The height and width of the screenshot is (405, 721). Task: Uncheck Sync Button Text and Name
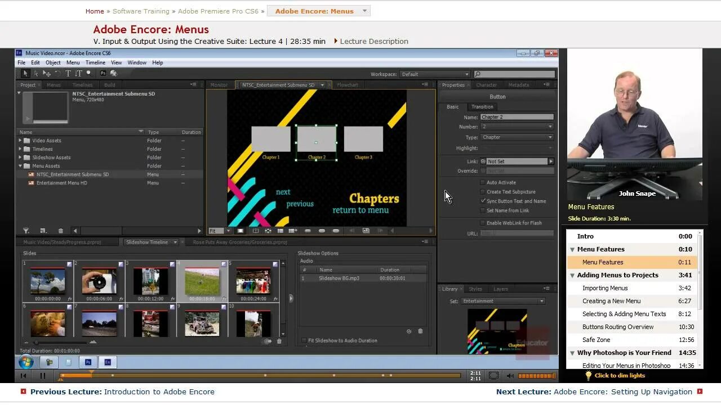pyautogui.click(x=483, y=201)
